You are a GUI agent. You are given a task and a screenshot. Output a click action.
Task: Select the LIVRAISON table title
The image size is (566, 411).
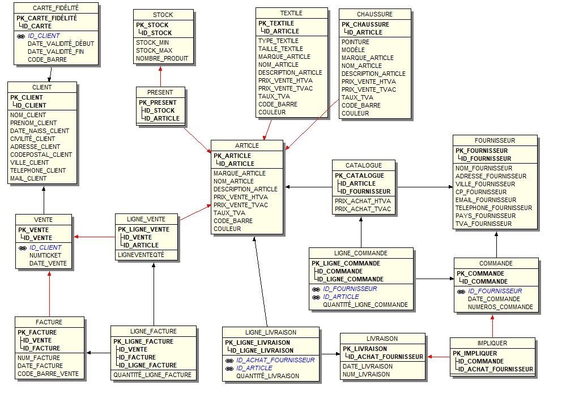tap(382, 339)
